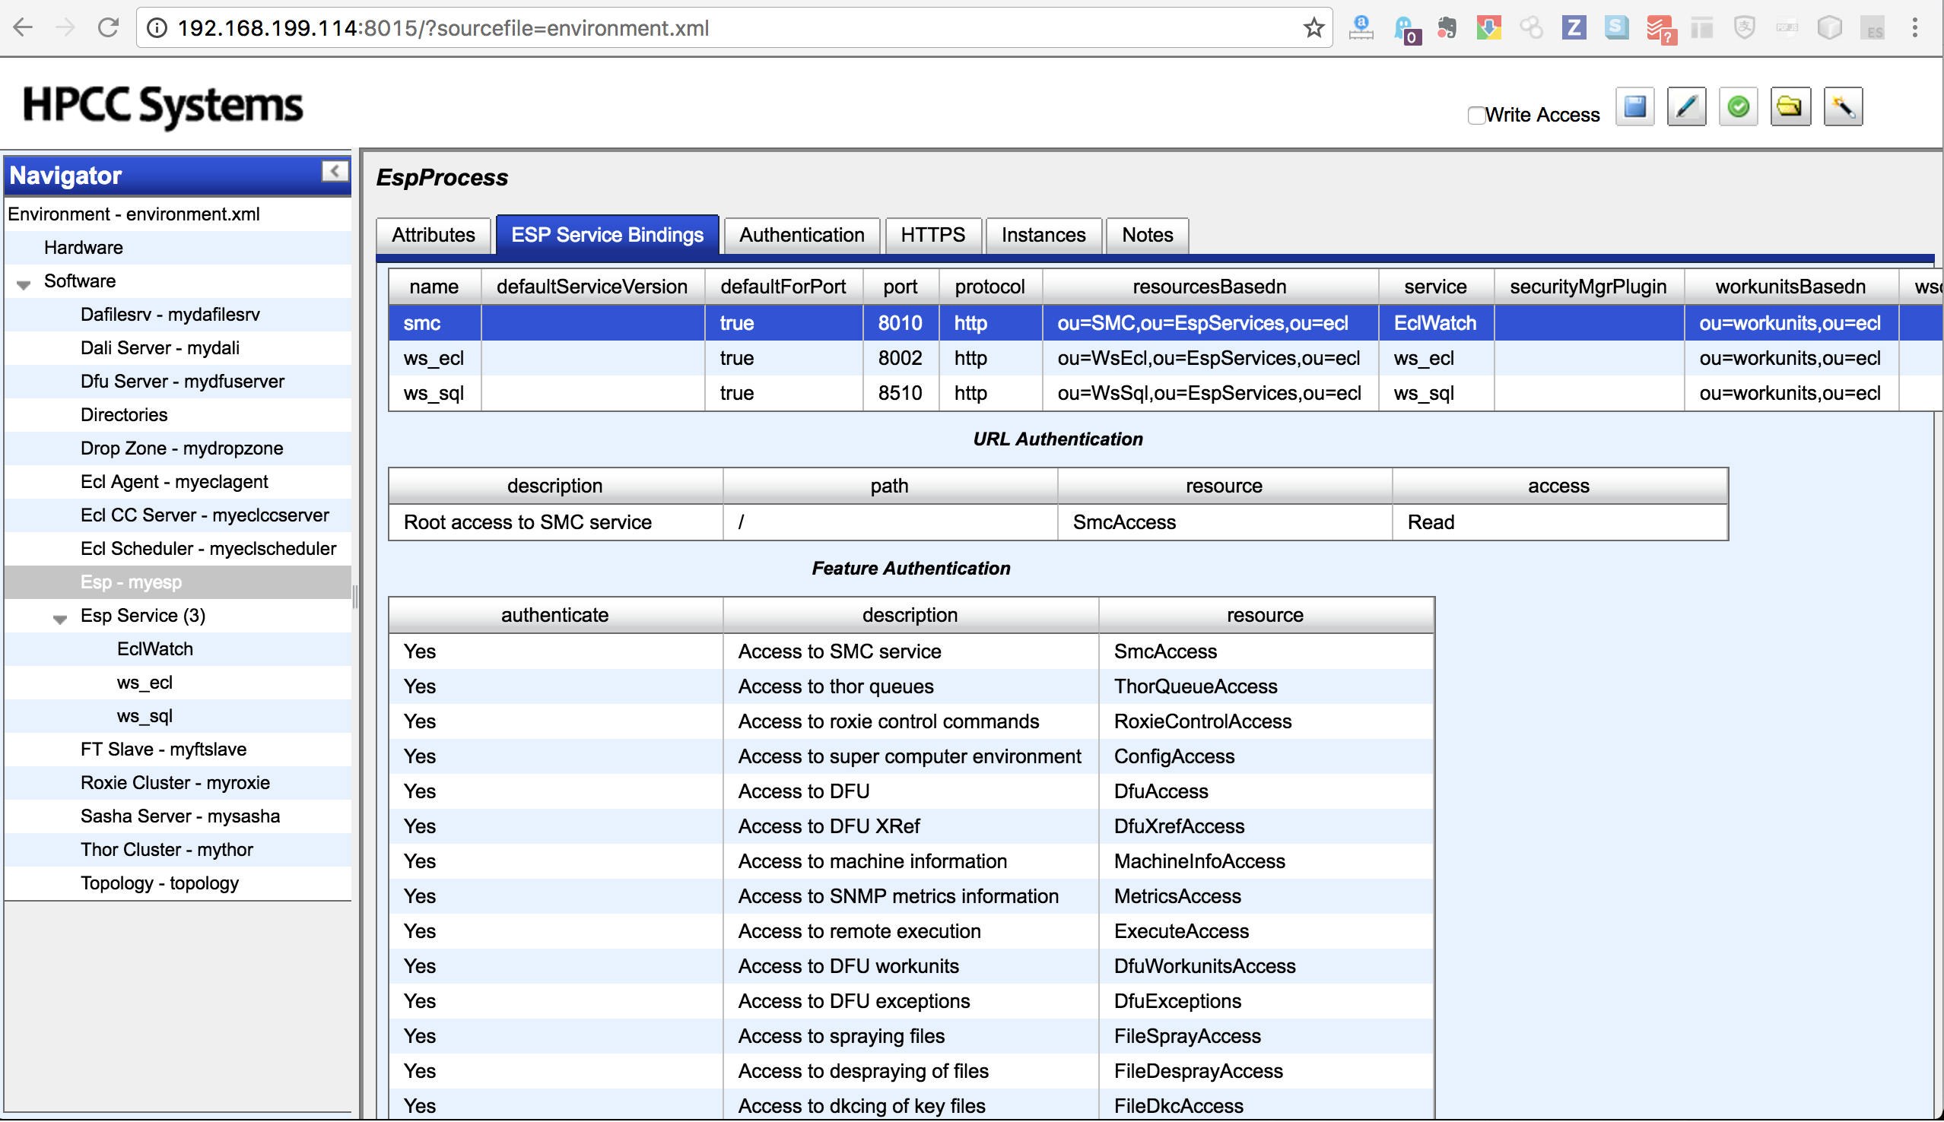This screenshot has height=1122, width=1944.
Task: Open the Chrome three-dot menu
Action: coord(1914,29)
